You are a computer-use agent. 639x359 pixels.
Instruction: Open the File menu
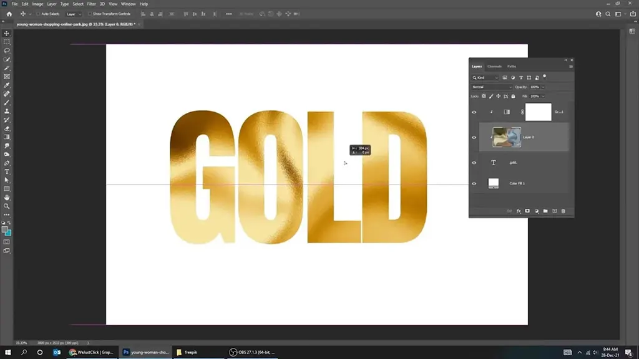point(14,4)
